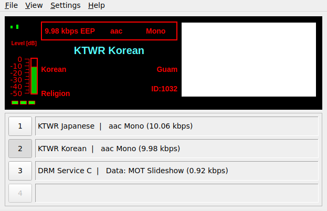
Task: Click the audio level meter bar
Action: [x=34, y=76]
